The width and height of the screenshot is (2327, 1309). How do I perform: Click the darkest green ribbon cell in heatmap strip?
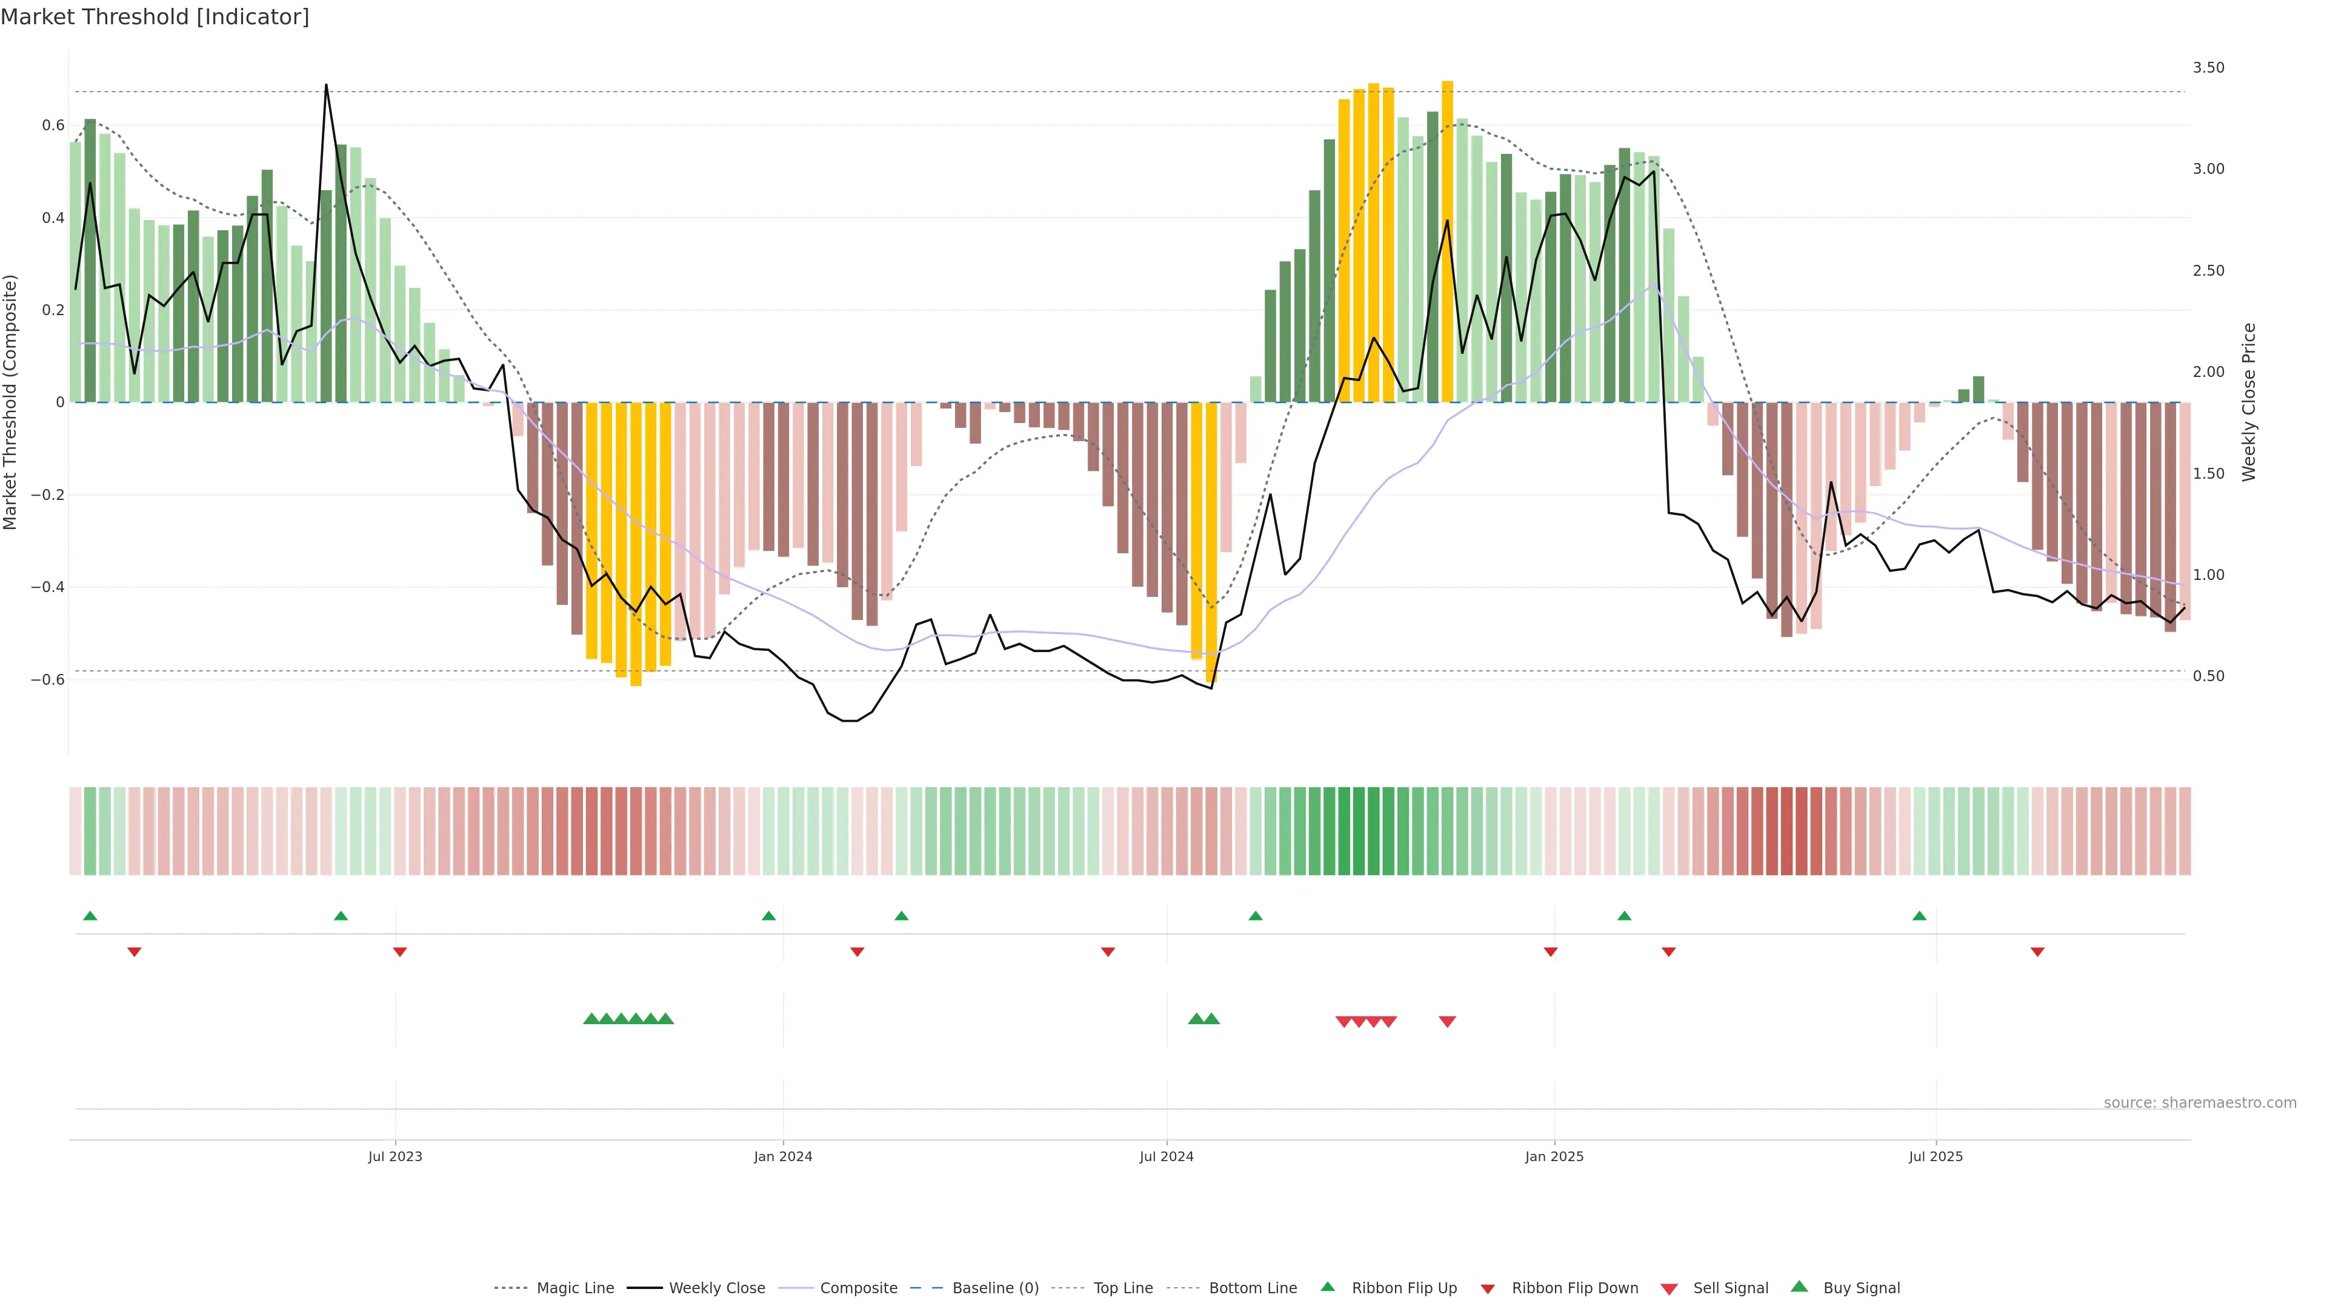(x=1359, y=830)
